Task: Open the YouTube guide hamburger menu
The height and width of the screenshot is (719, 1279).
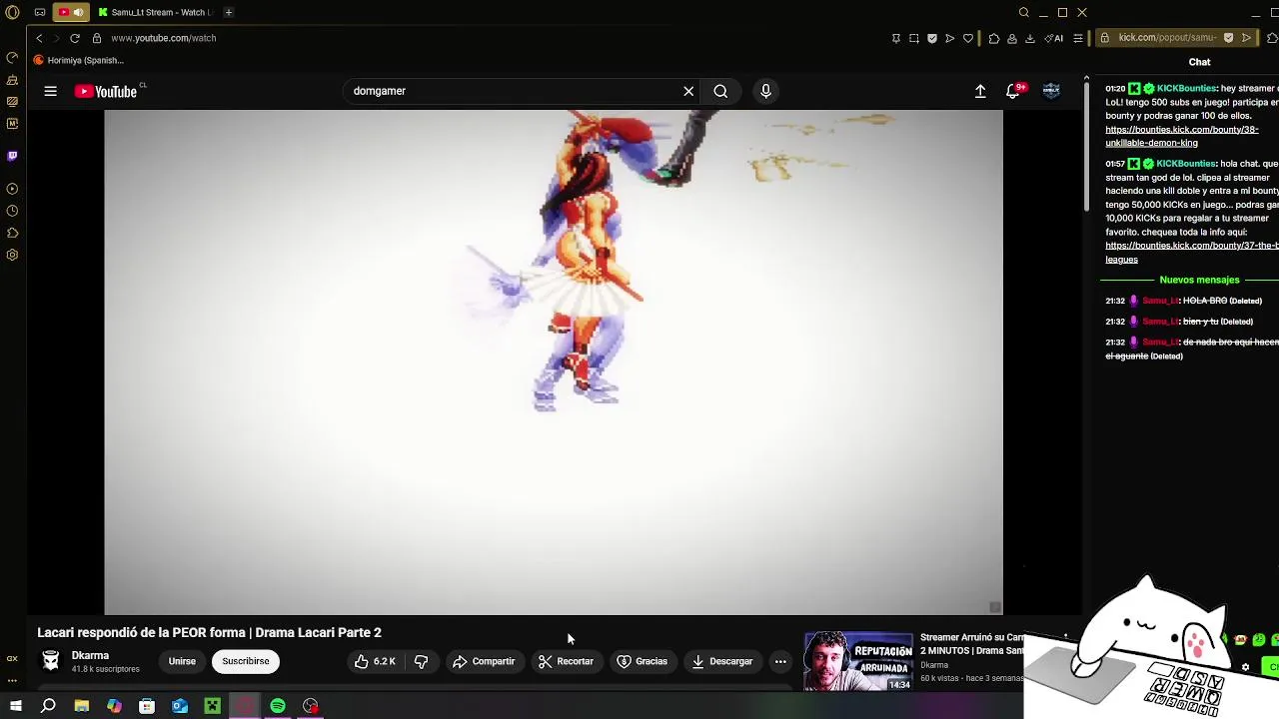Action: (50, 91)
